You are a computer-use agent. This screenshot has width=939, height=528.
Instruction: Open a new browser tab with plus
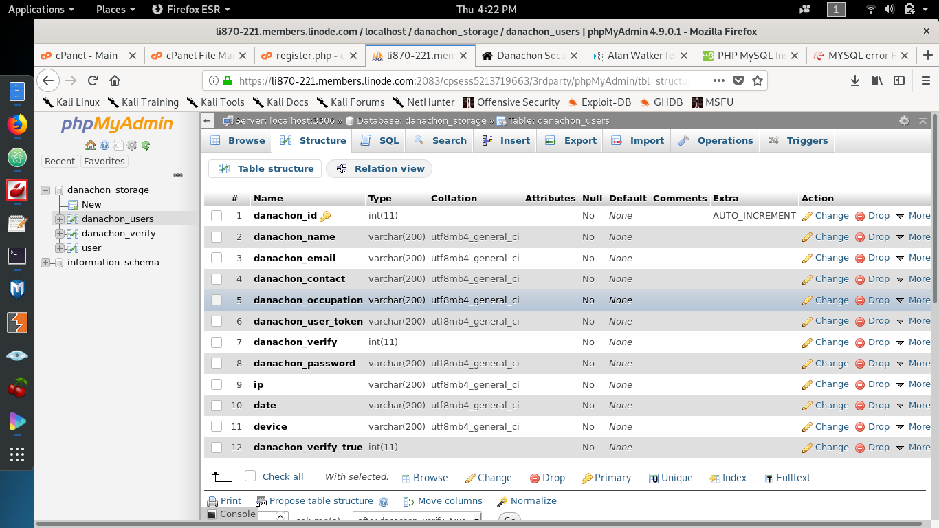[928, 55]
